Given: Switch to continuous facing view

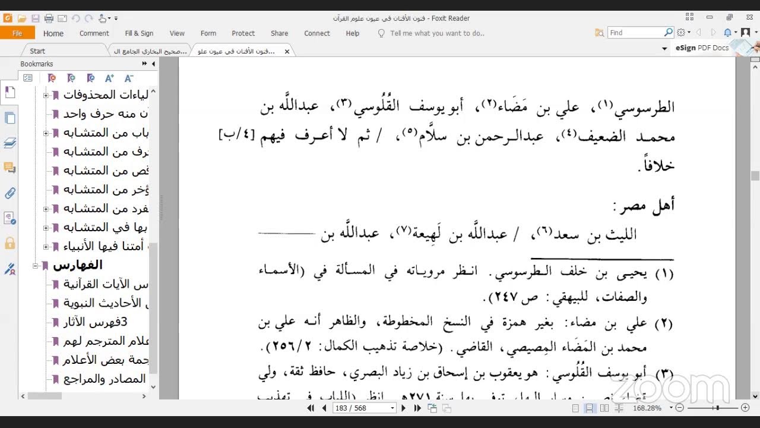Looking at the screenshot, I should (x=619, y=408).
